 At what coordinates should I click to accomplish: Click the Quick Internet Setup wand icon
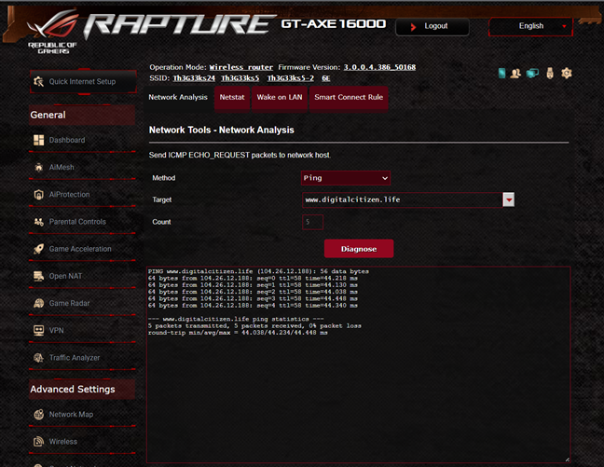point(38,81)
